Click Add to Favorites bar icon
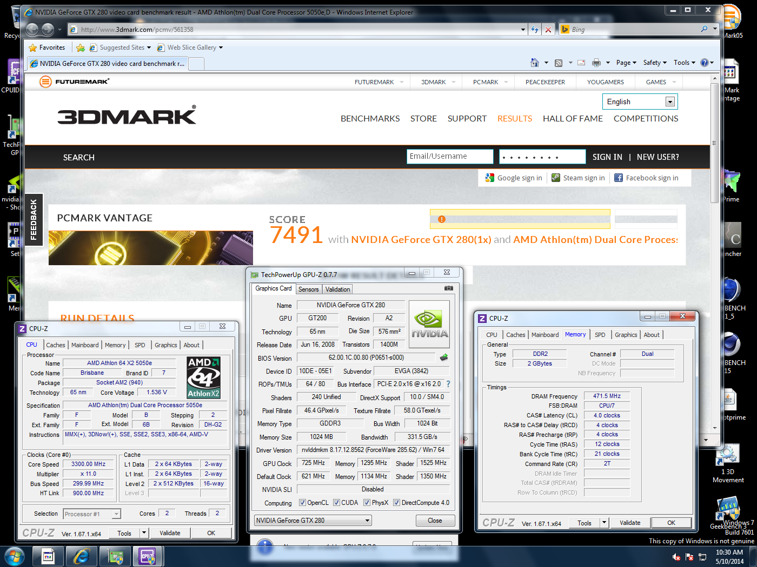Viewport: 757px width, 567px height. point(81,48)
